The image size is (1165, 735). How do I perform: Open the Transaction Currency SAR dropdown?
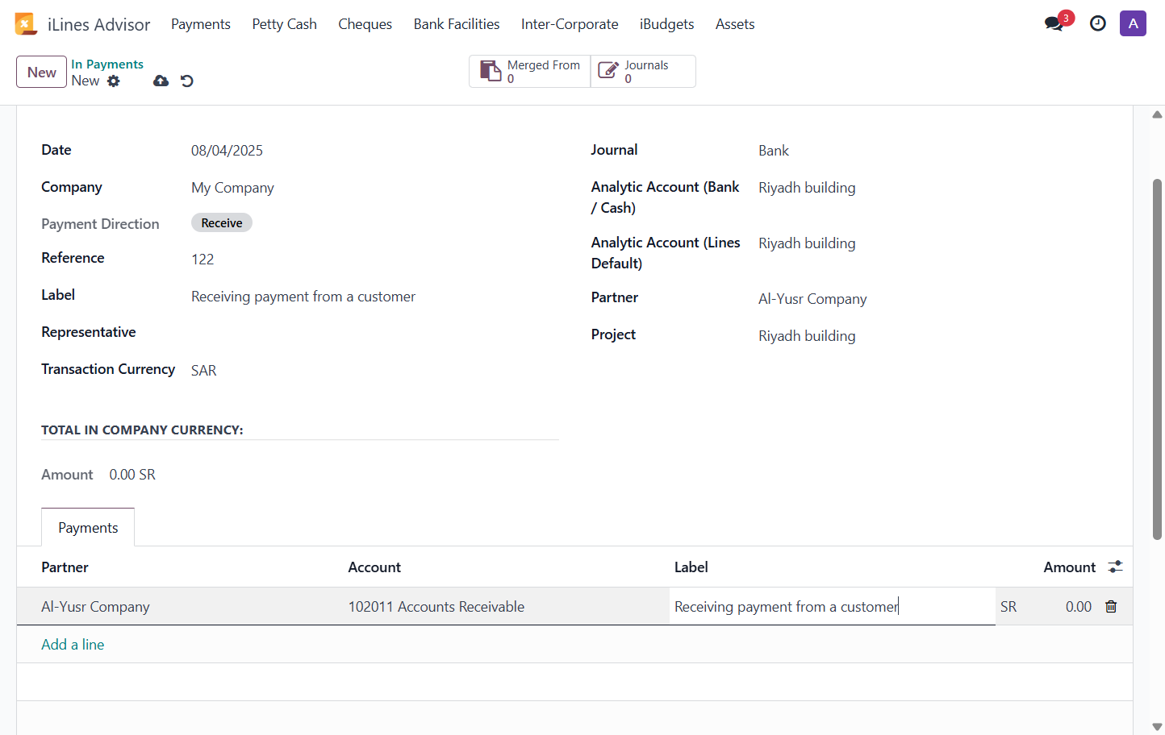374,371
